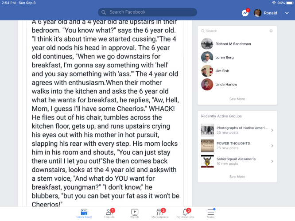Open the hamburger Menu tab
Screen dimensions: 295x221
coord(211,213)
